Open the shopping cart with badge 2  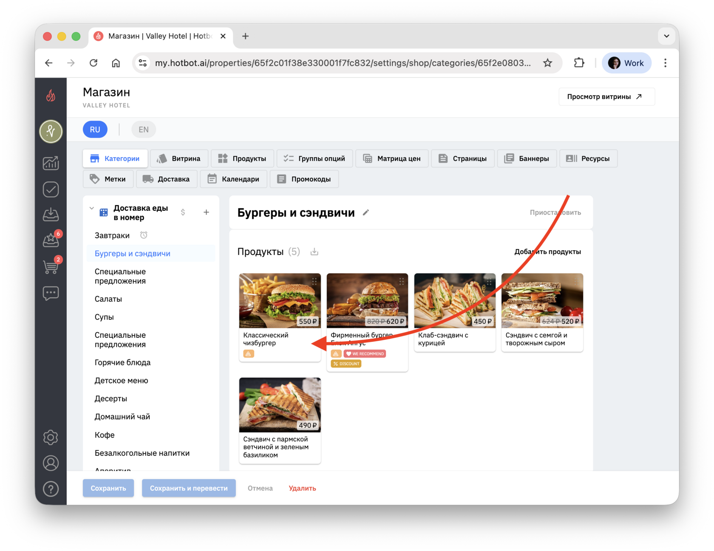coord(51,266)
